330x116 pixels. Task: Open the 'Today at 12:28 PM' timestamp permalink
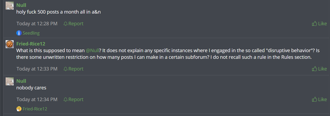pos(37,24)
